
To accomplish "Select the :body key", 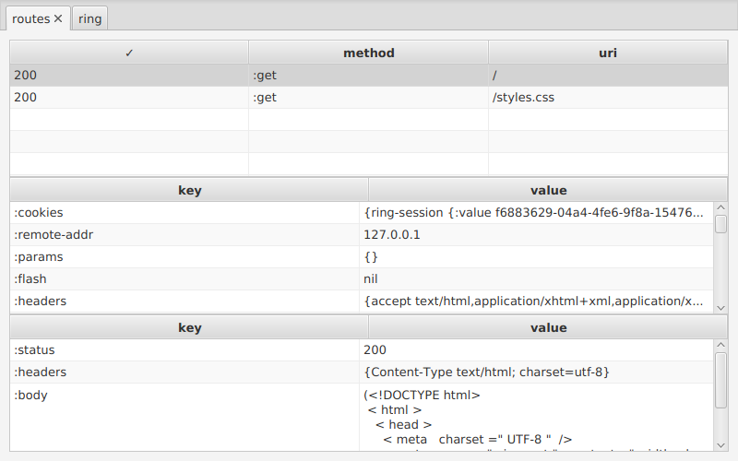I will (184, 418).
